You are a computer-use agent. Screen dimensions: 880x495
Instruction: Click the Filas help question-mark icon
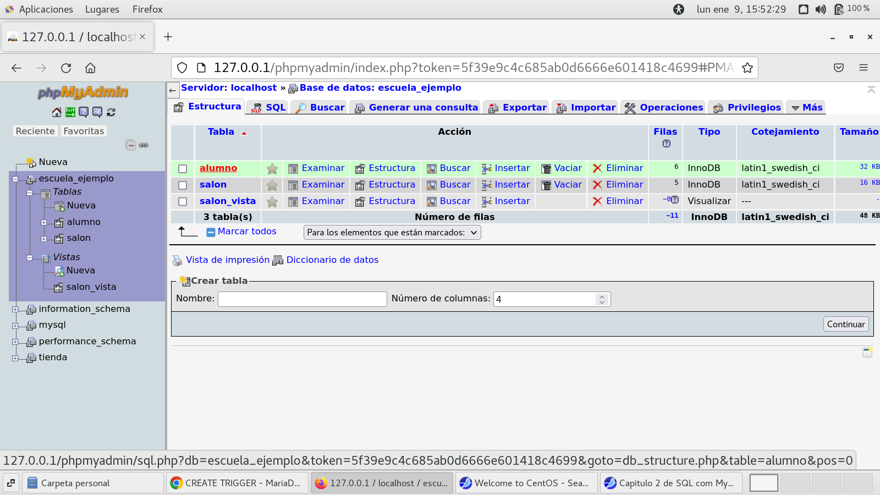666,144
